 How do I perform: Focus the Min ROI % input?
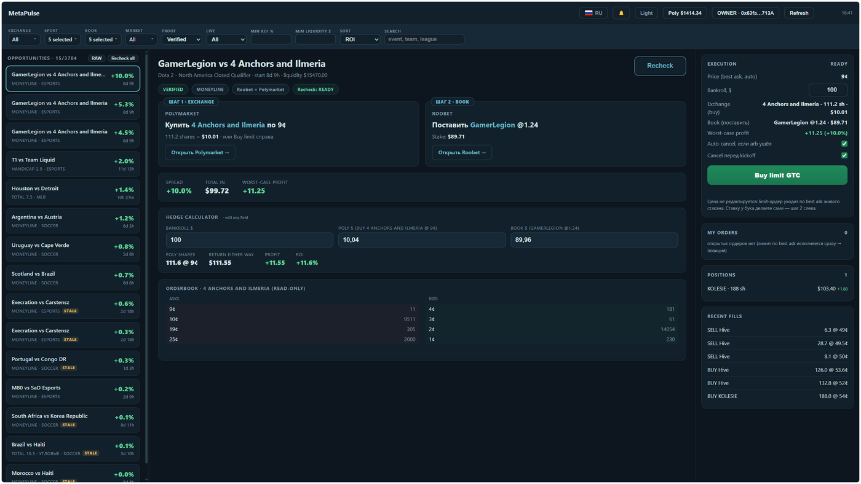point(271,39)
